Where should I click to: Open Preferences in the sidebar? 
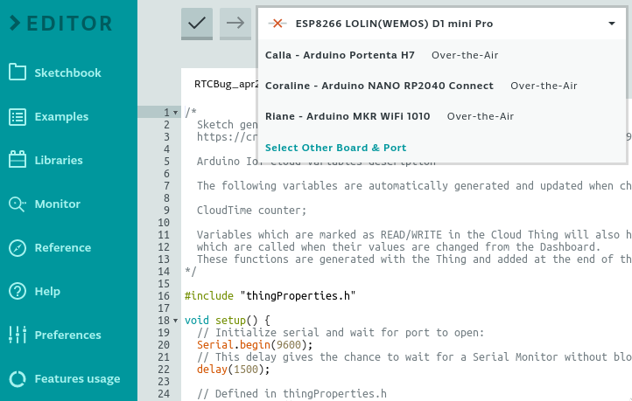(x=67, y=335)
